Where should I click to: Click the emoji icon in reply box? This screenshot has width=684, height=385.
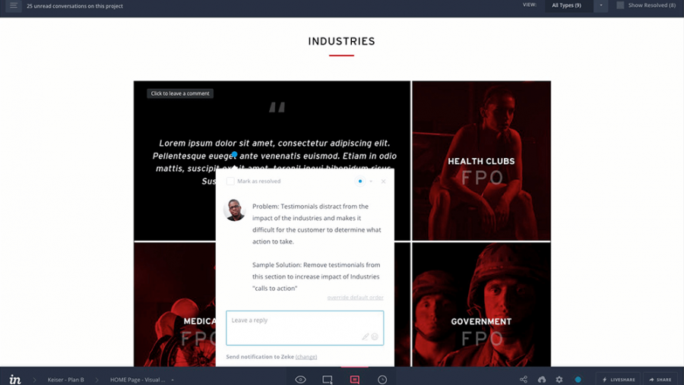coord(375,336)
